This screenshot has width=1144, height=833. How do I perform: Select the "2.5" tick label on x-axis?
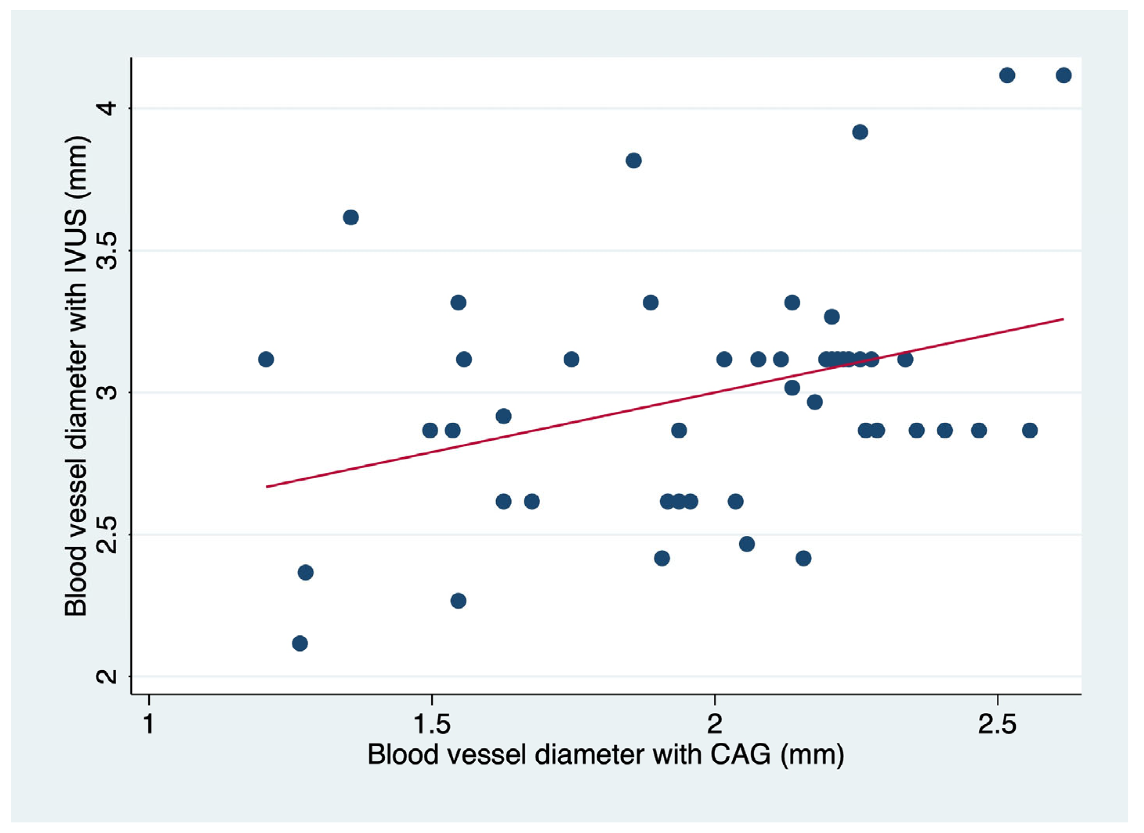(x=997, y=723)
